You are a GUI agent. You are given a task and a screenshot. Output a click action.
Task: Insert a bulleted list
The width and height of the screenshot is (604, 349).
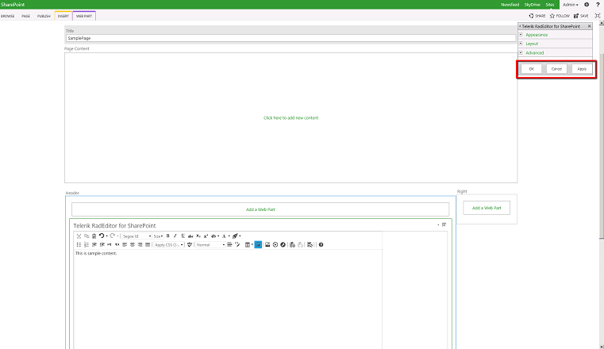[79, 245]
